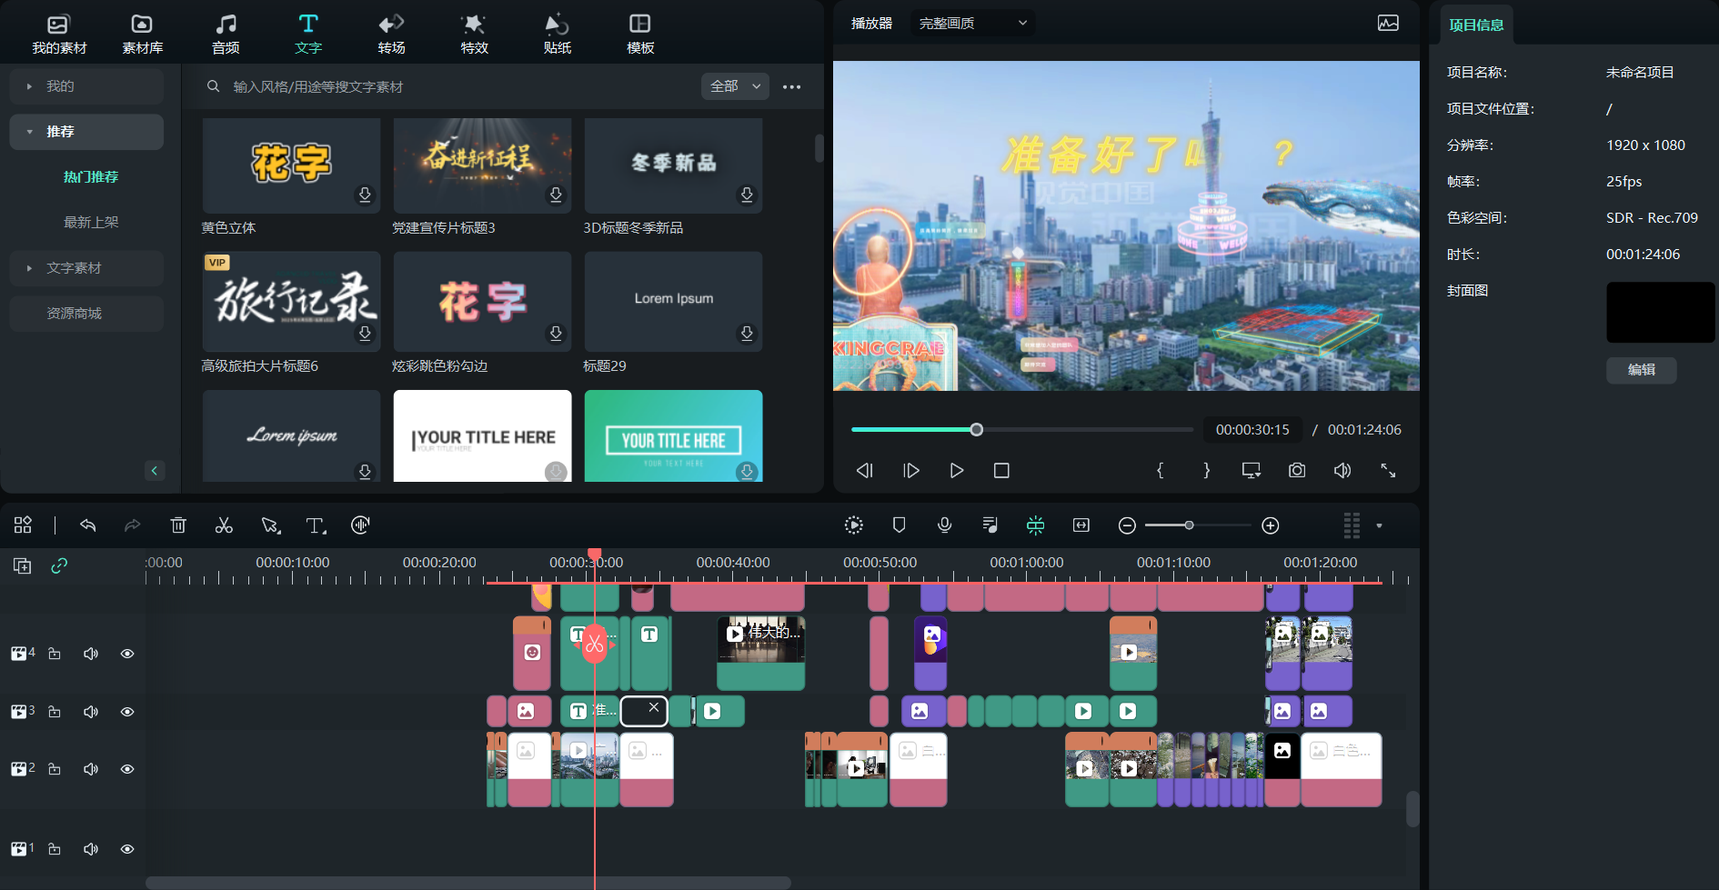Download the 标题29 text preset
Image resolution: width=1719 pixels, height=890 pixels.
click(x=747, y=334)
